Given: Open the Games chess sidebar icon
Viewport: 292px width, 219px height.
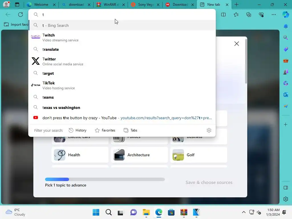Looking at the screenshot, I should point(286,72).
